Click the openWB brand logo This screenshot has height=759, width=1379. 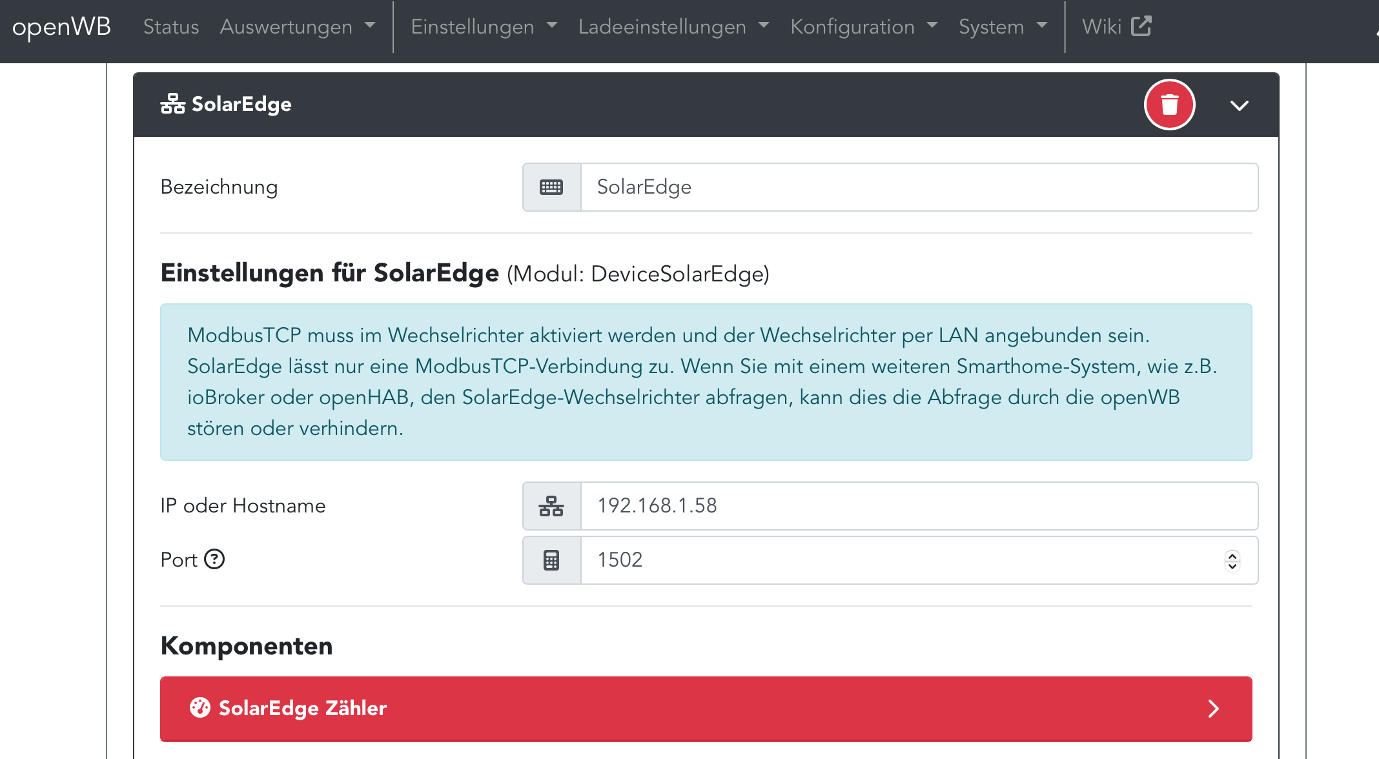pyautogui.click(x=61, y=26)
